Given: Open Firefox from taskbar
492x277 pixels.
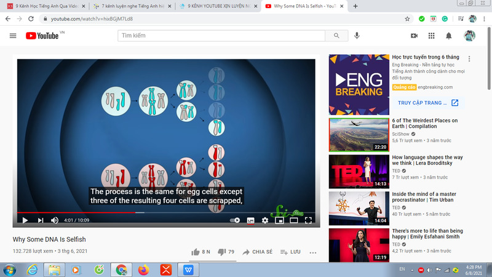Looking at the screenshot, I should point(144,270).
